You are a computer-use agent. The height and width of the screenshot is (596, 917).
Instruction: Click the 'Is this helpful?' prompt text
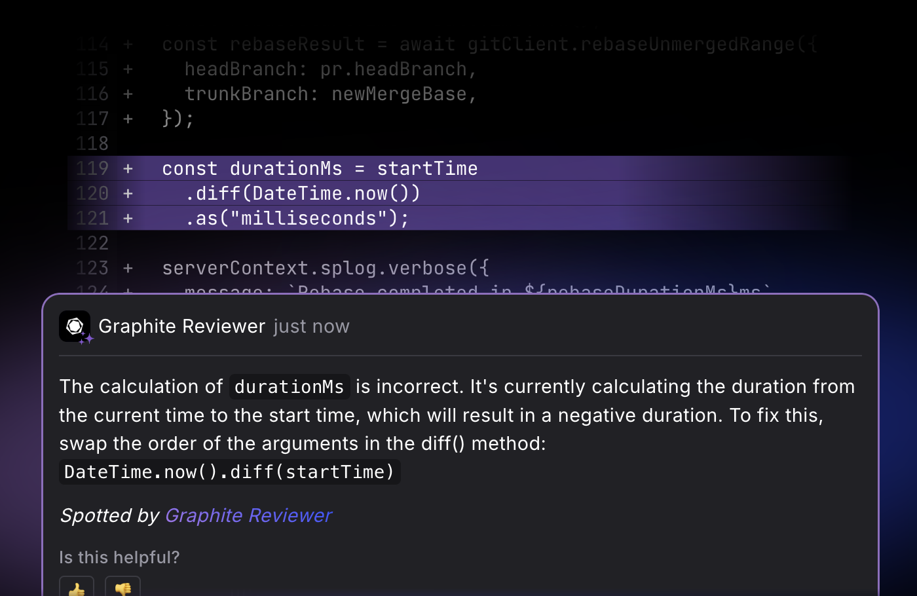[119, 557]
